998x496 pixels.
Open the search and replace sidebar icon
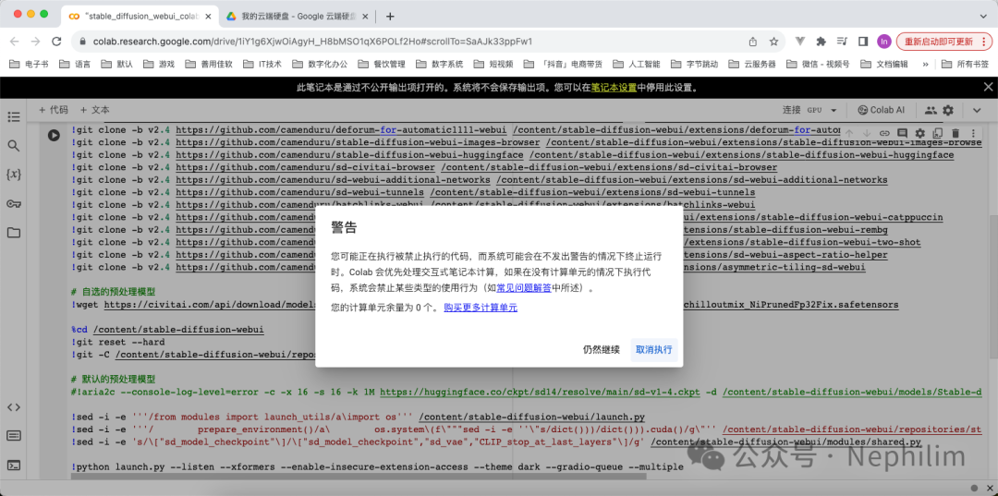click(13, 146)
